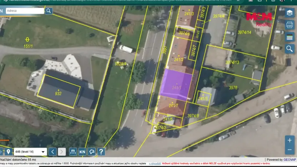Click the location pin marker icon
Screen dimensions: 297x167
tap(8, 152)
